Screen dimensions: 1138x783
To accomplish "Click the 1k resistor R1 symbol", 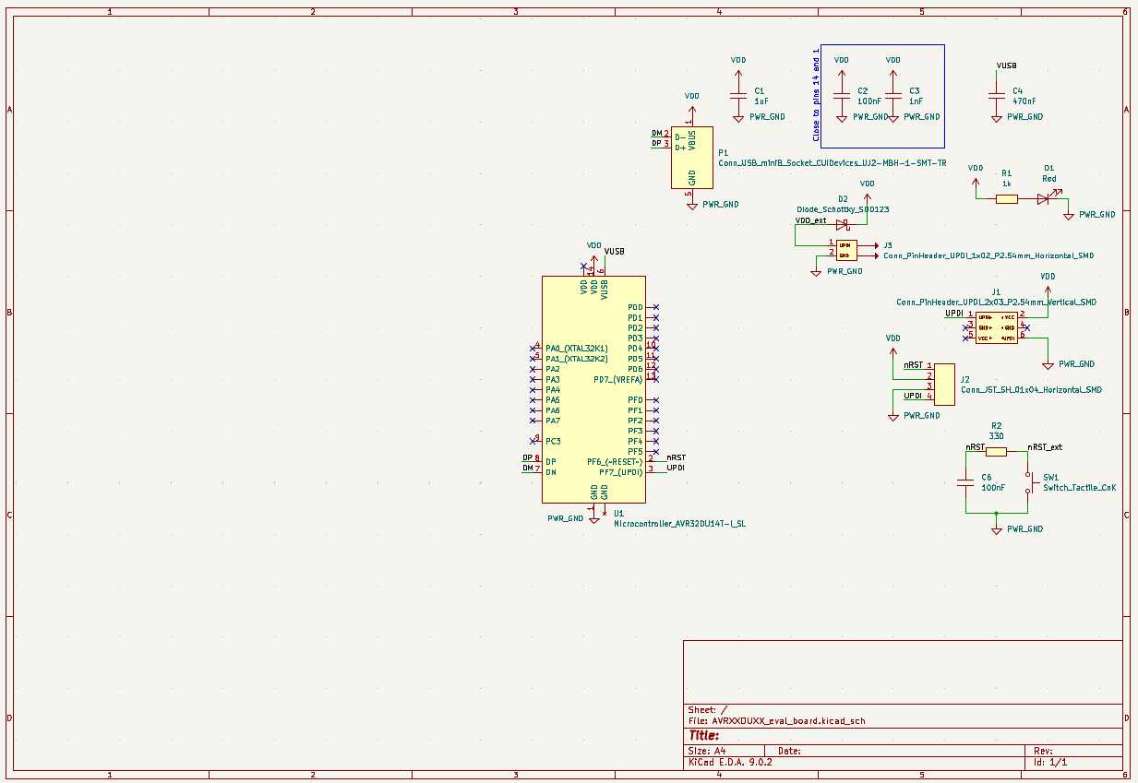I will [1007, 198].
